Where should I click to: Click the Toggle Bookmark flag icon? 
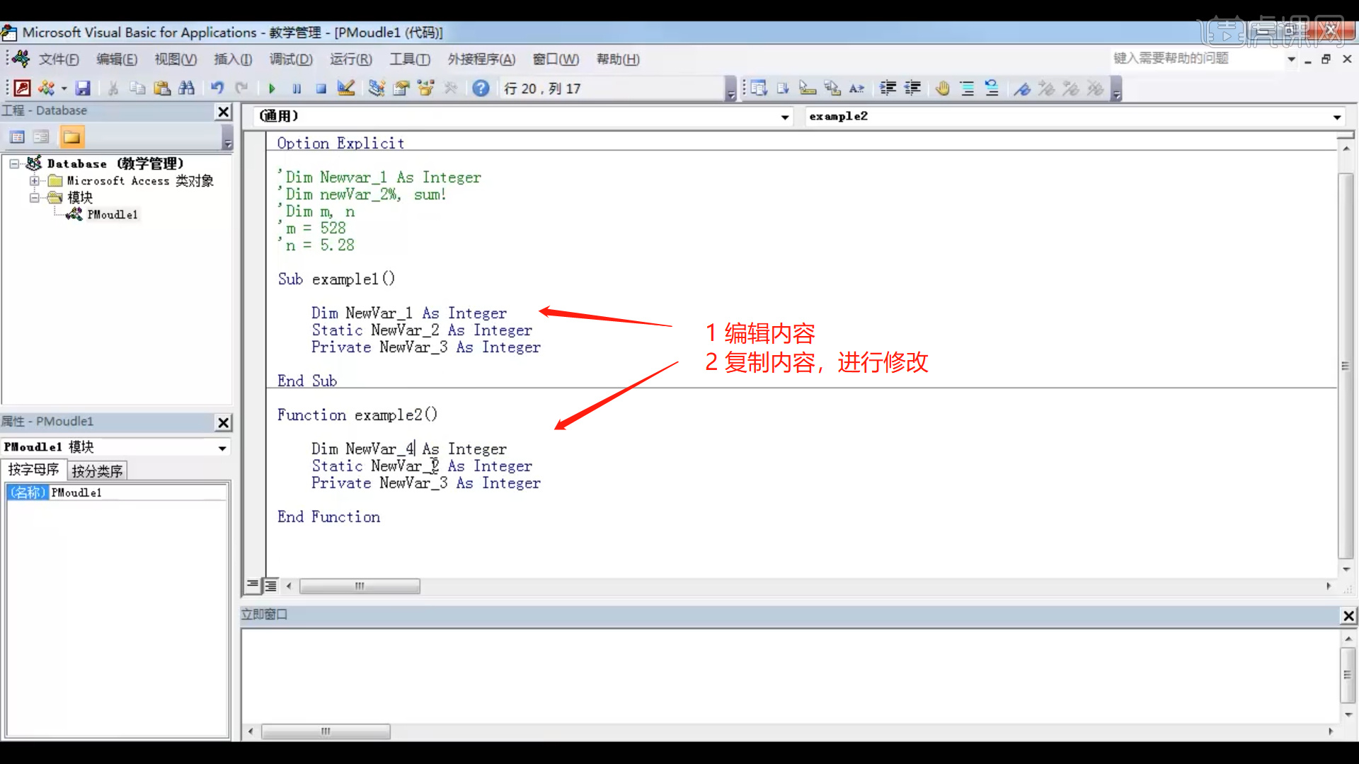tap(1022, 88)
